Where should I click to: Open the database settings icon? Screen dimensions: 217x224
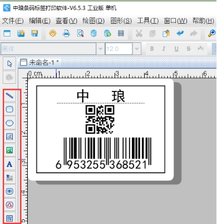pyautogui.click(x=94, y=34)
